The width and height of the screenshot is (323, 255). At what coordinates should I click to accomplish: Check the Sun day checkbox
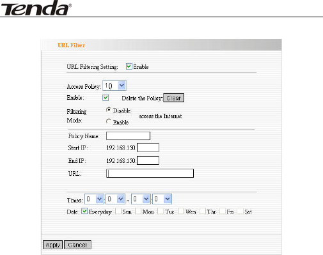click(118, 211)
